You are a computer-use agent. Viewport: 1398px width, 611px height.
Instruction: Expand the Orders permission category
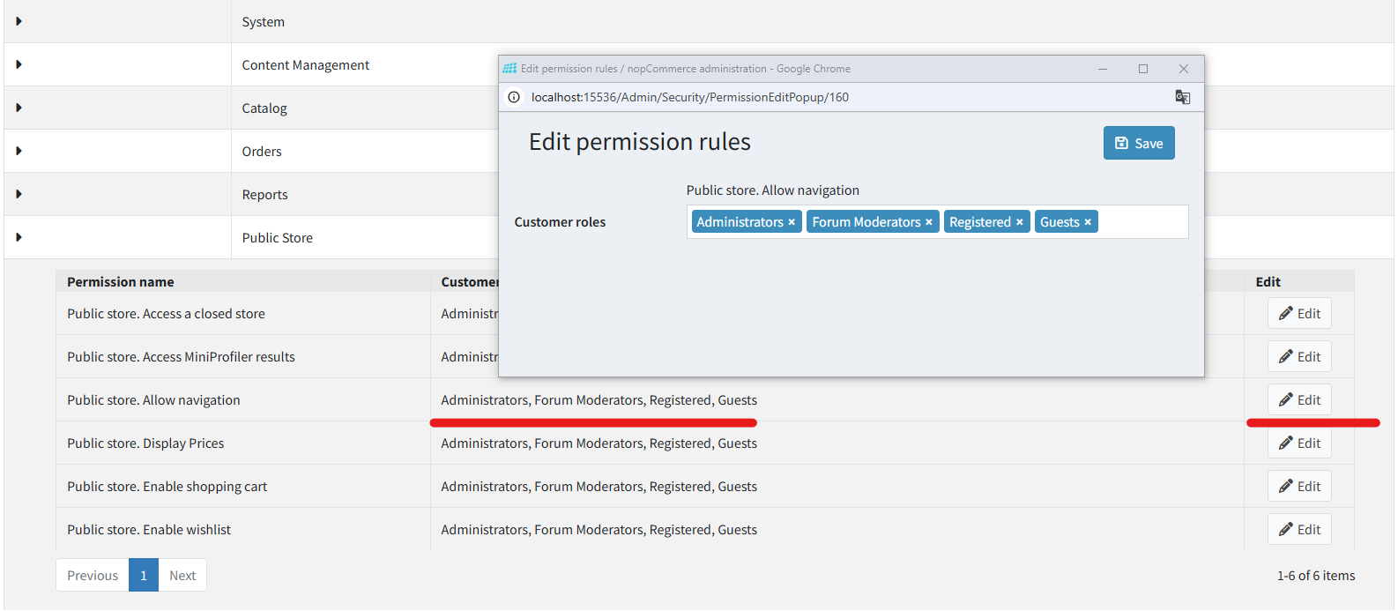[x=19, y=151]
